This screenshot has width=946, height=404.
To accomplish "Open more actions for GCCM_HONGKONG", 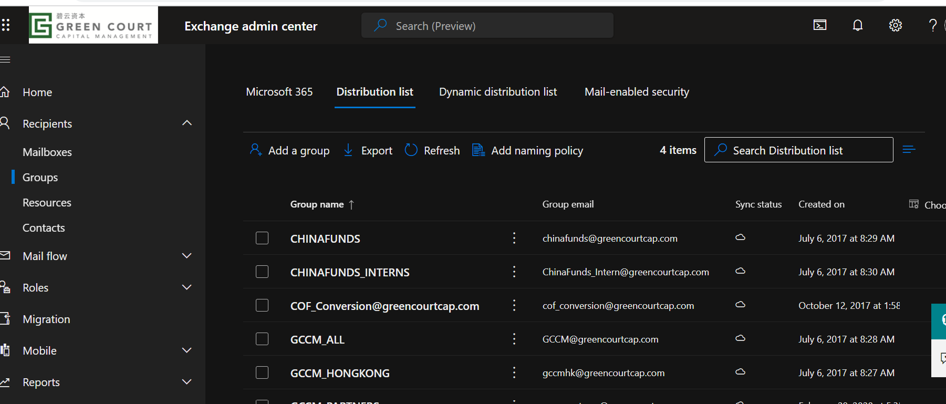I will click(x=514, y=372).
